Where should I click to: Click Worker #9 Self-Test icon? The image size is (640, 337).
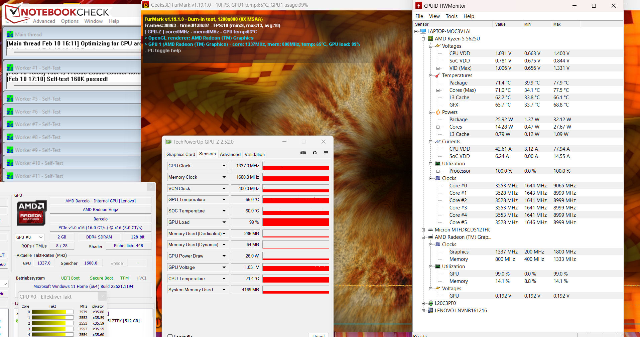coord(10,150)
